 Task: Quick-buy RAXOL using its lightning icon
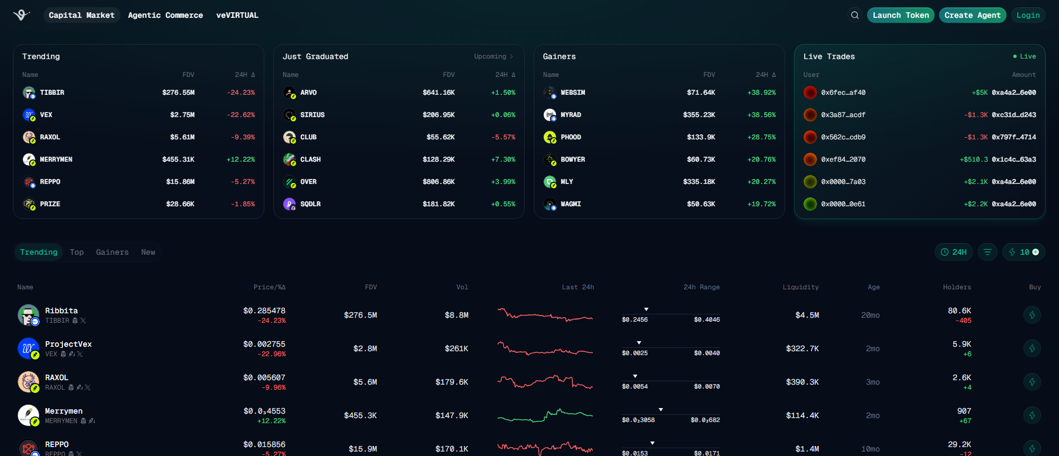pos(1032,382)
